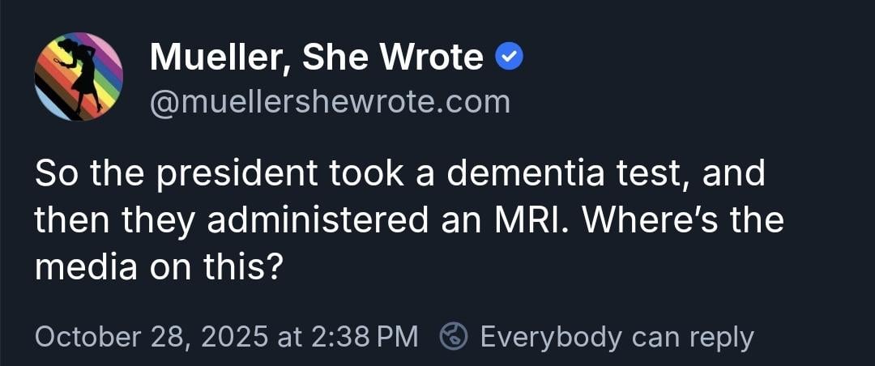Click the rainbow silhouette profile avatar
Viewport: 875px width, 366px height.
click(x=79, y=77)
